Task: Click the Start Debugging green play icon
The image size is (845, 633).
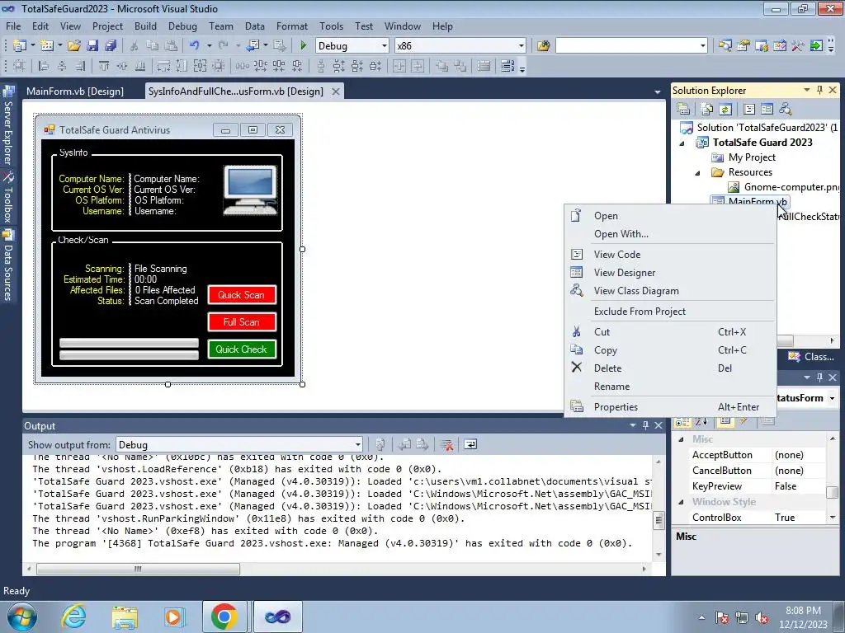Action: click(303, 46)
